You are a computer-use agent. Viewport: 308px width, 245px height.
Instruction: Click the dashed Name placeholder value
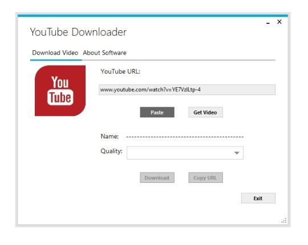pos(185,137)
